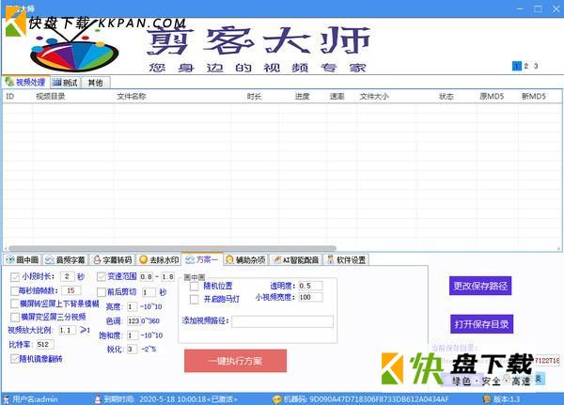Click the 辅助杂项 tab icon
Screen dimensions: 564x405
tap(230, 259)
